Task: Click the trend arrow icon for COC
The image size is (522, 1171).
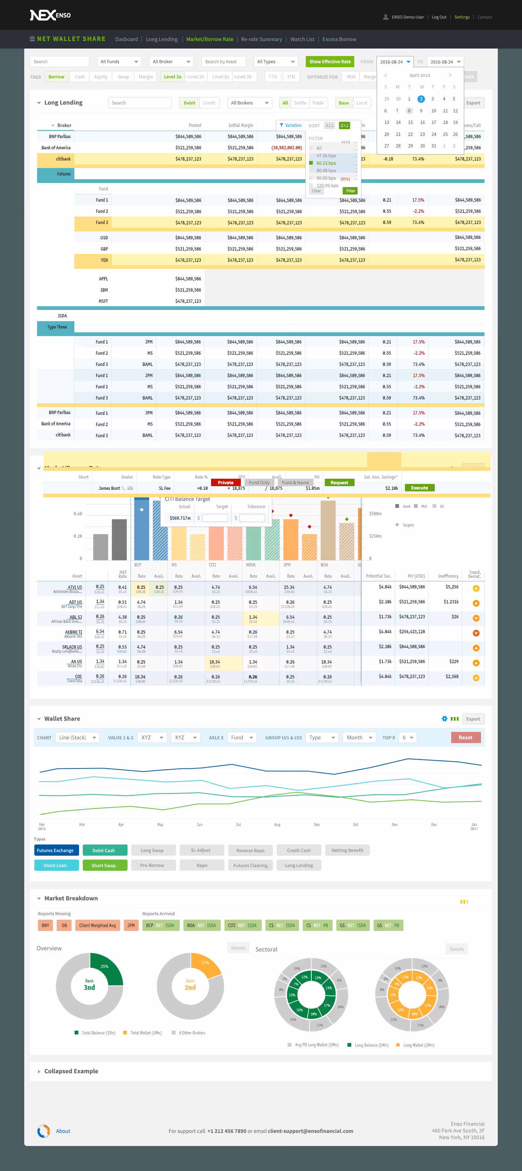Action: click(x=476, y=678)
